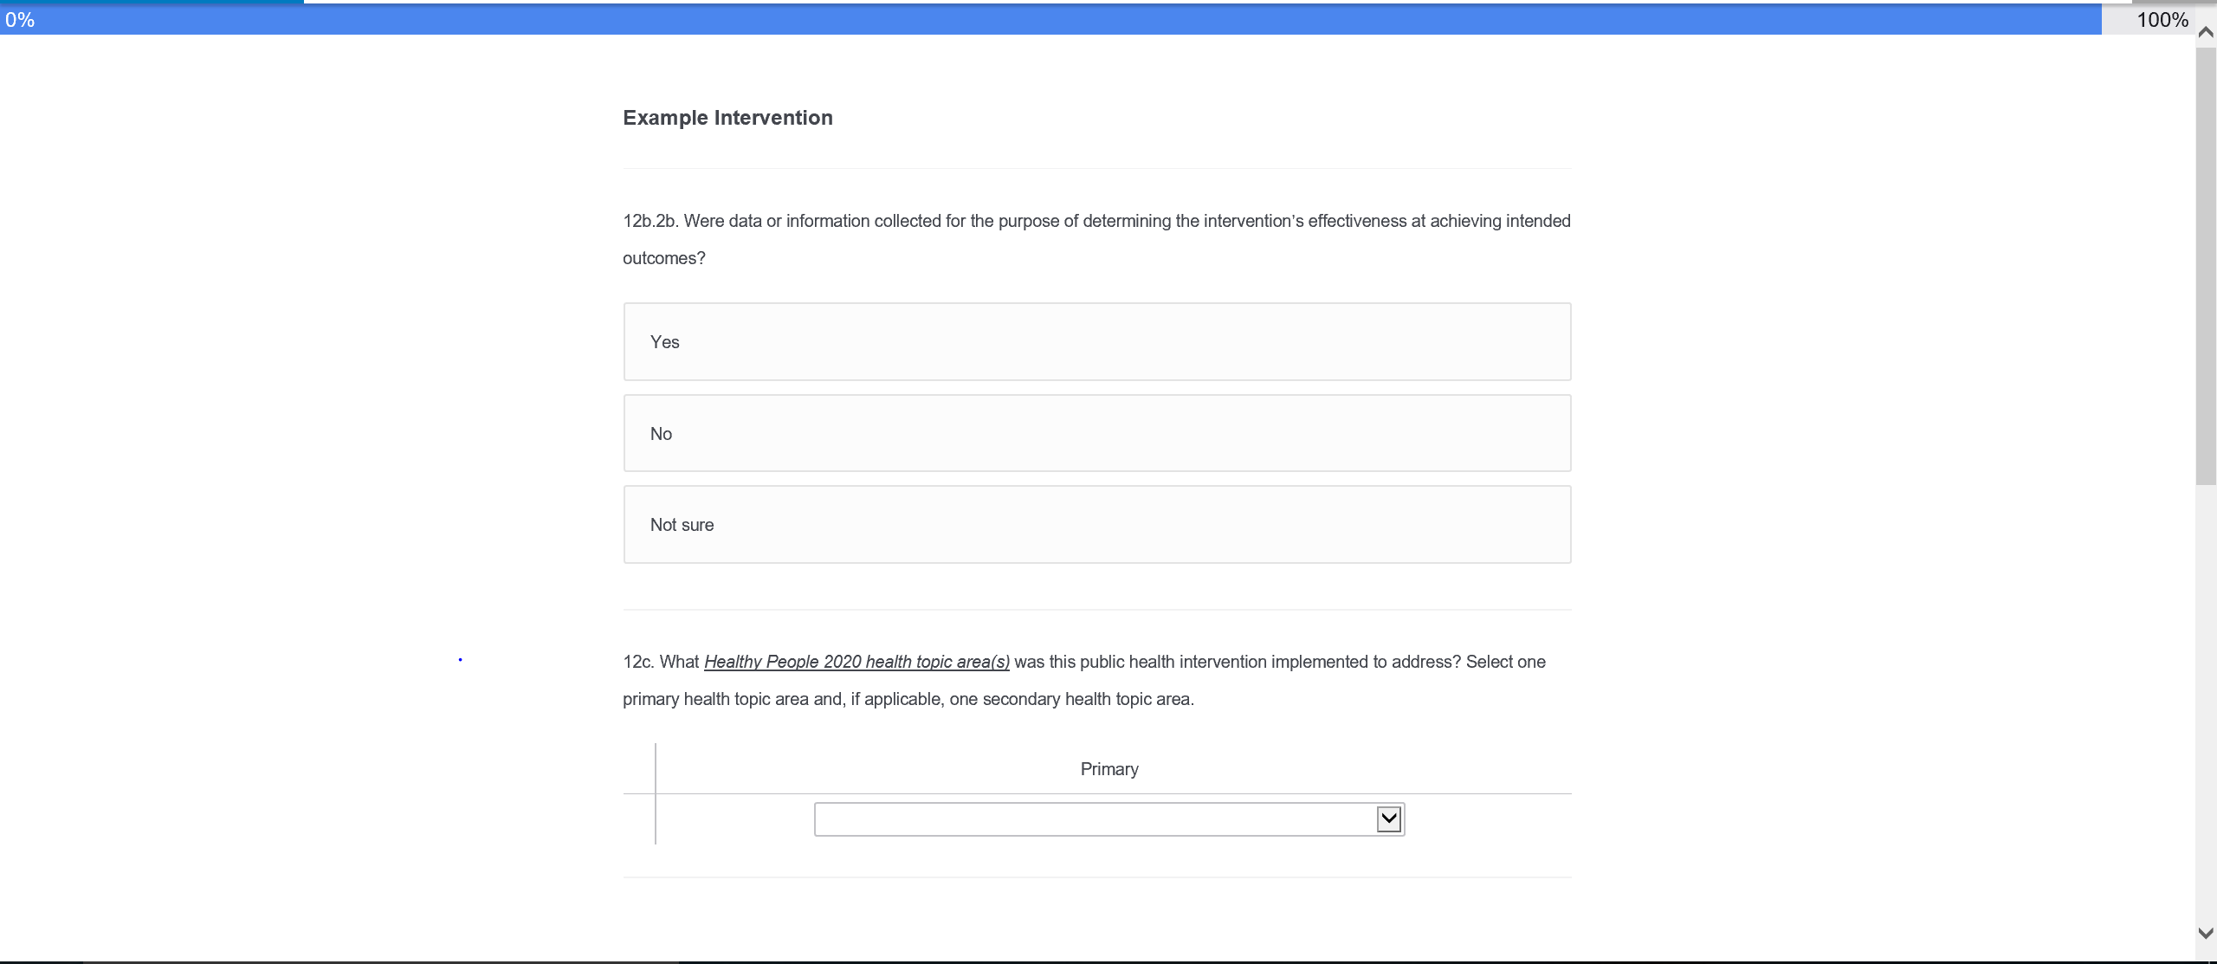The height and width of the screenshot is (964, 2217).
Task: Click the scroll down arrow icon
Action: (x=2206, y=933)
